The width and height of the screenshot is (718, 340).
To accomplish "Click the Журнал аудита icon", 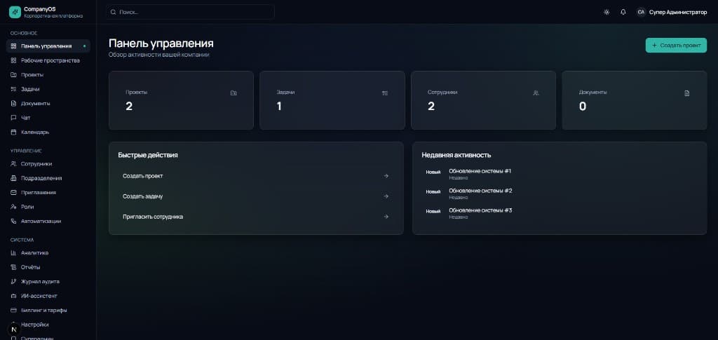I will point(13,281).
